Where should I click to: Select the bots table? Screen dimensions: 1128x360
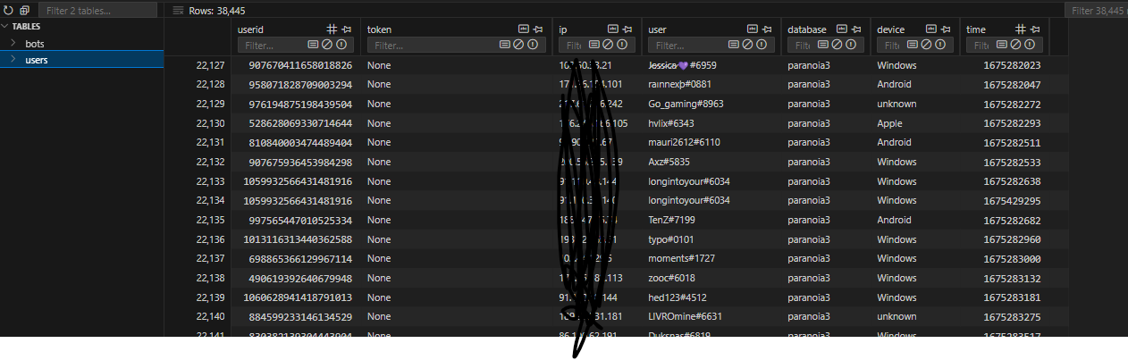tap(35, 43)
